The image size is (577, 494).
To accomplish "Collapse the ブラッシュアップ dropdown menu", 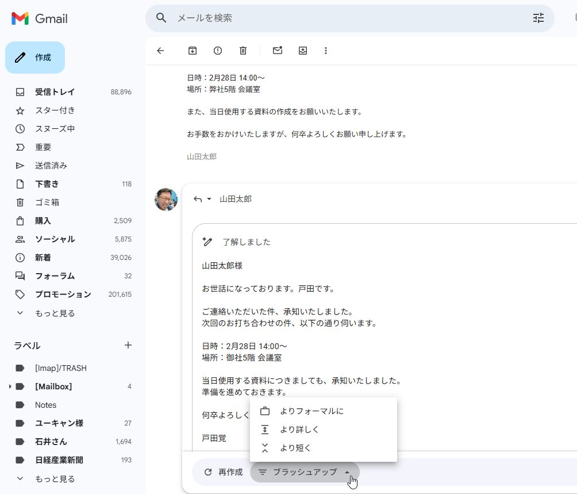I will (348, 472).
